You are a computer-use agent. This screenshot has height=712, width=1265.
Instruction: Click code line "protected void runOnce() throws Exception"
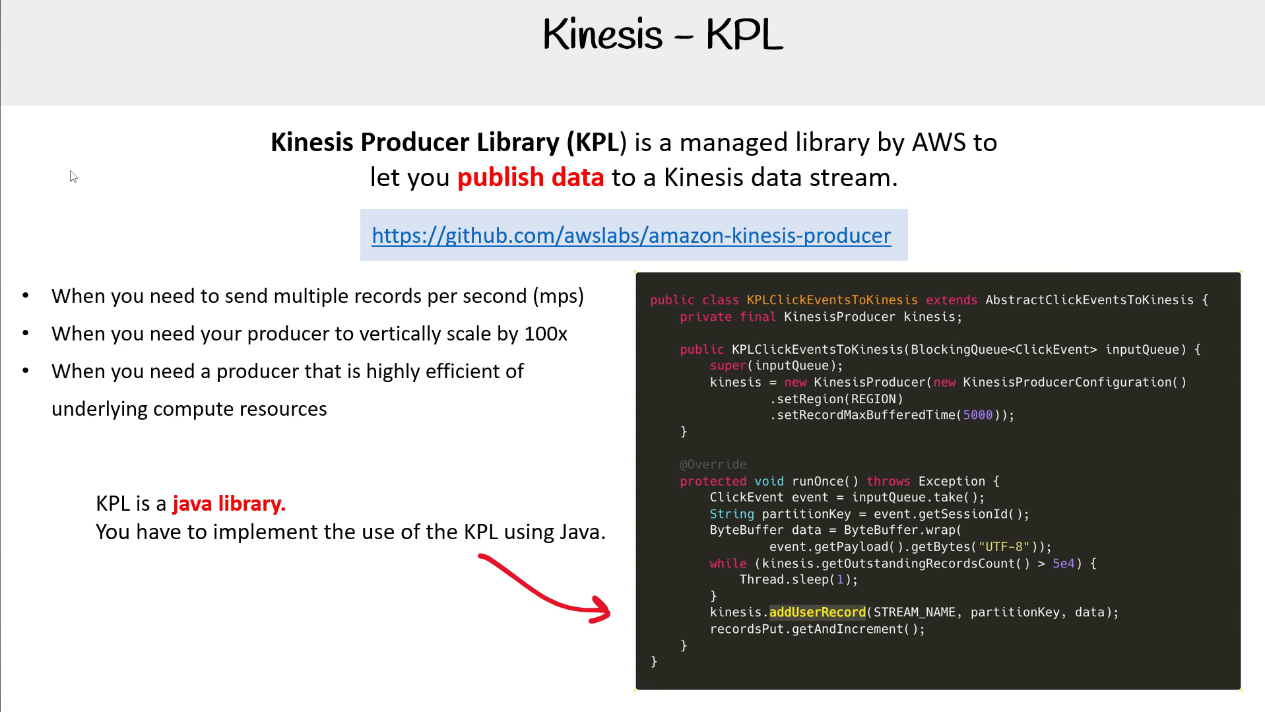pos(840,481)
